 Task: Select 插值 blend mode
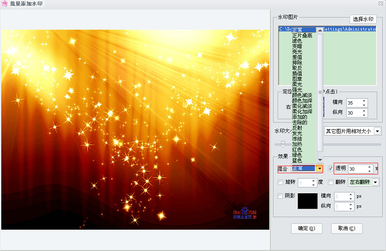pos(297,73)
